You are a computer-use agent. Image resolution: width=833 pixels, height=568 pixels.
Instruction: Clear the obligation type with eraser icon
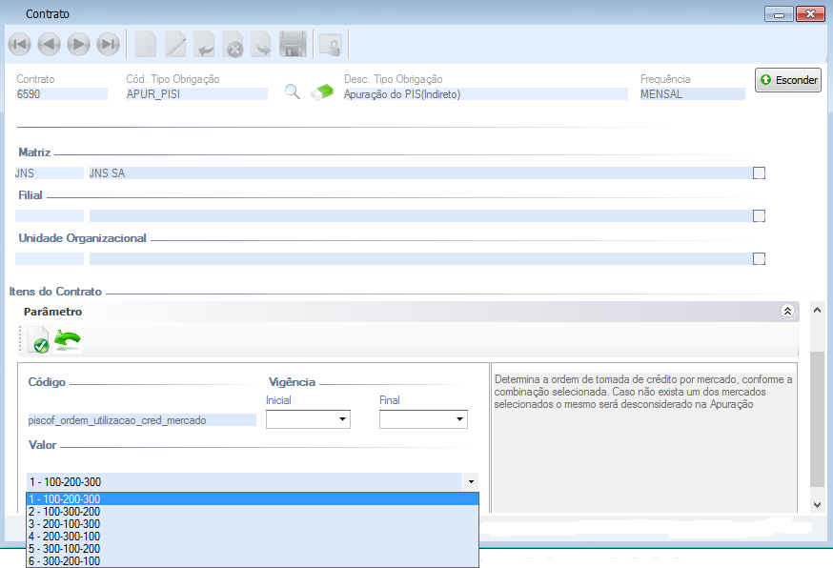322,91
